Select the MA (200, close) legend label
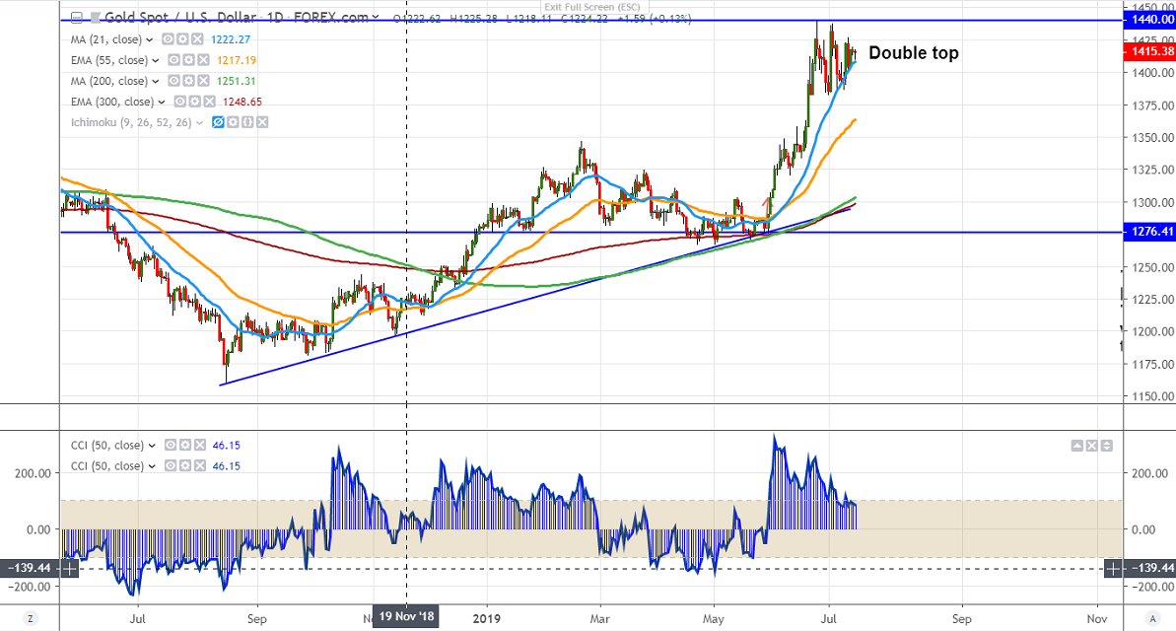Viewport: 1176px width, 631px height. click(x=109, y=81)
